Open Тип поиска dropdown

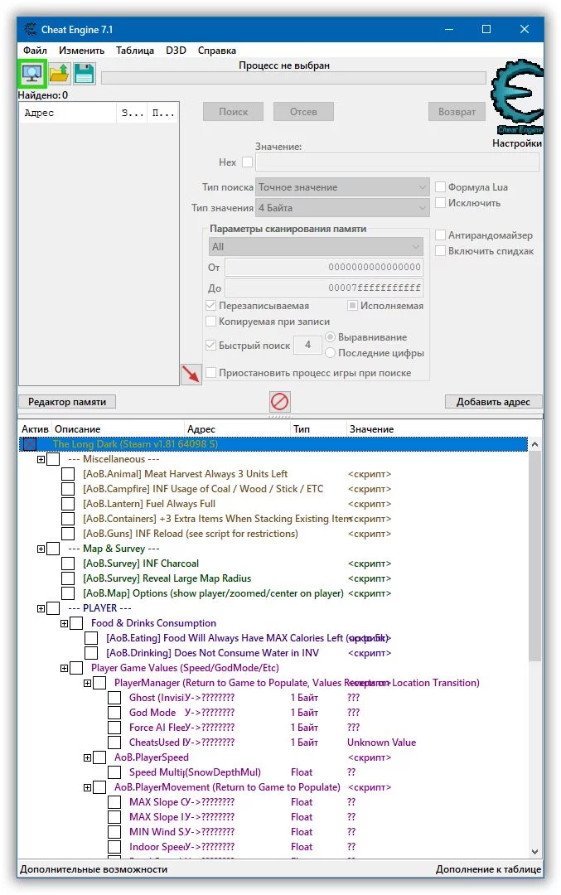click(342, 187)
